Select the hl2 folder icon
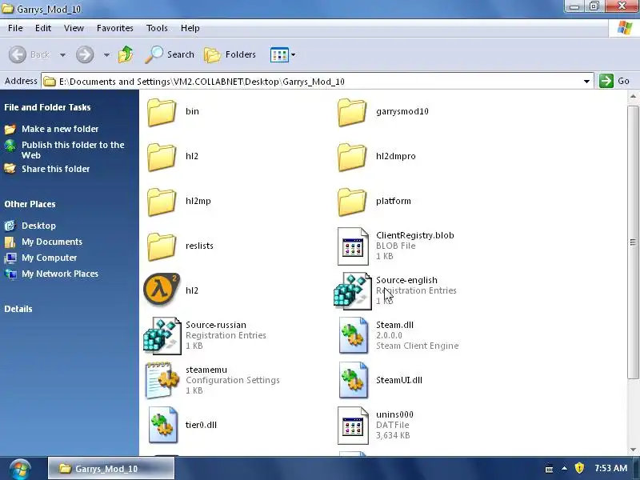This screenshot has width=640, height=480. pyautogui.click(x=162, y=157)
